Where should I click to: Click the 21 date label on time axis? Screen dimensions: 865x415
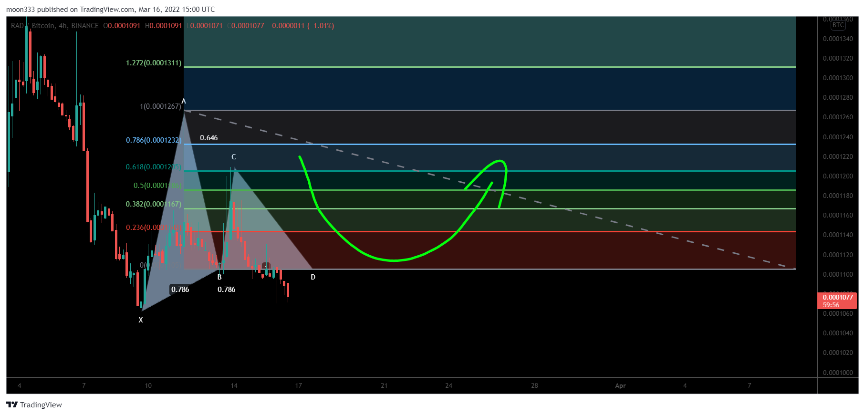pyautogui.click(x=384, y=386)
